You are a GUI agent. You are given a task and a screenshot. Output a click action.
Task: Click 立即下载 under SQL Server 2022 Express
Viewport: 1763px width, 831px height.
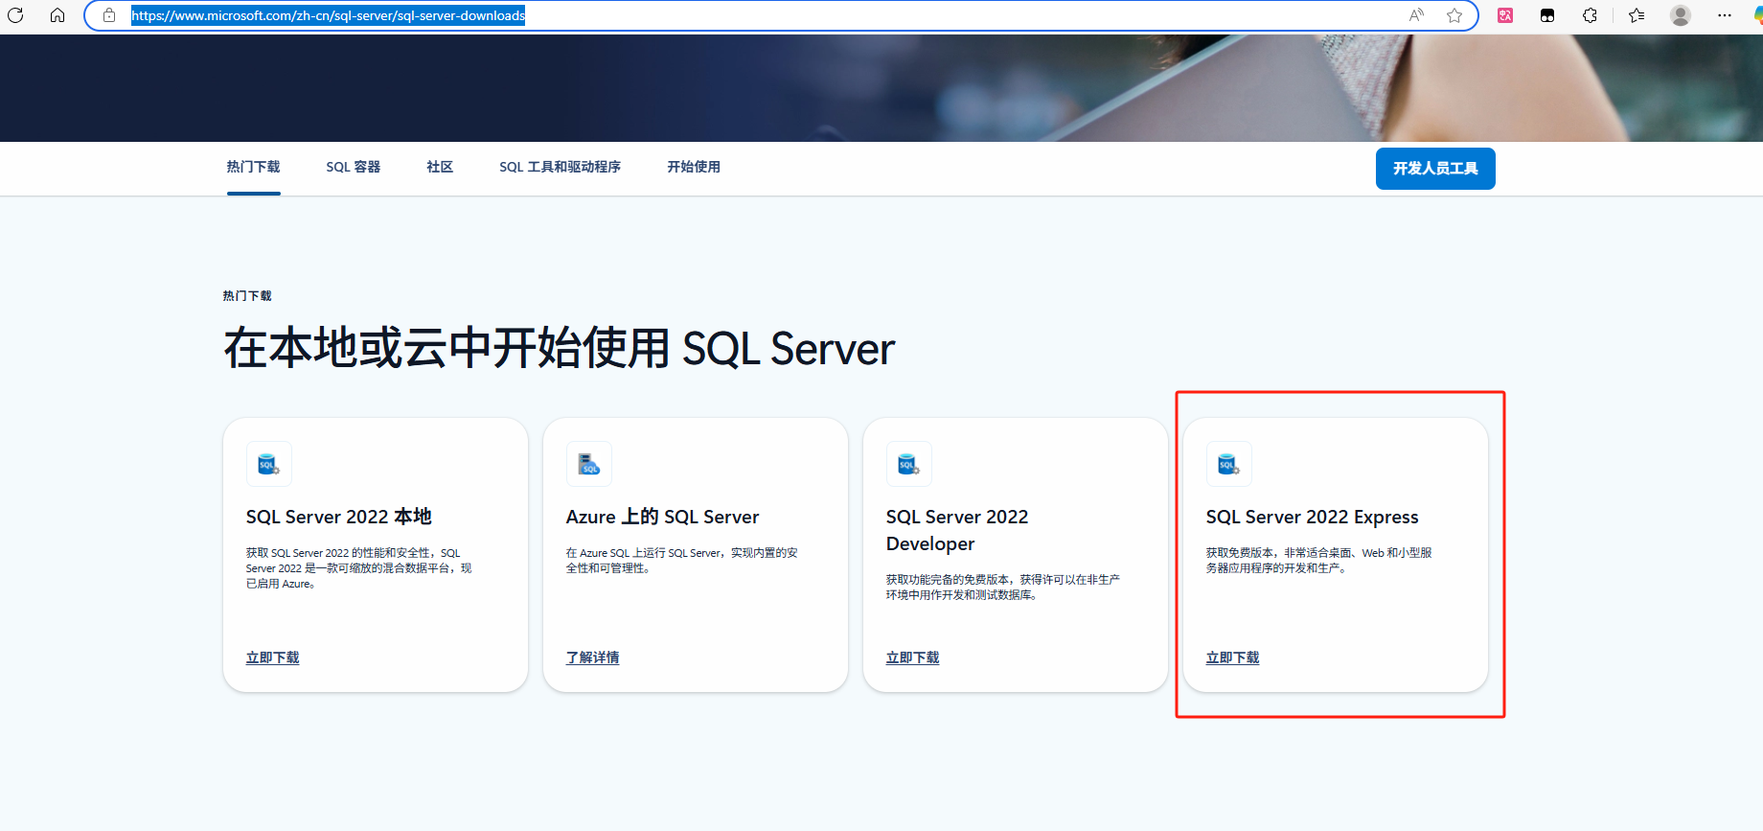pyautogui.click(x=1233, y=658)
